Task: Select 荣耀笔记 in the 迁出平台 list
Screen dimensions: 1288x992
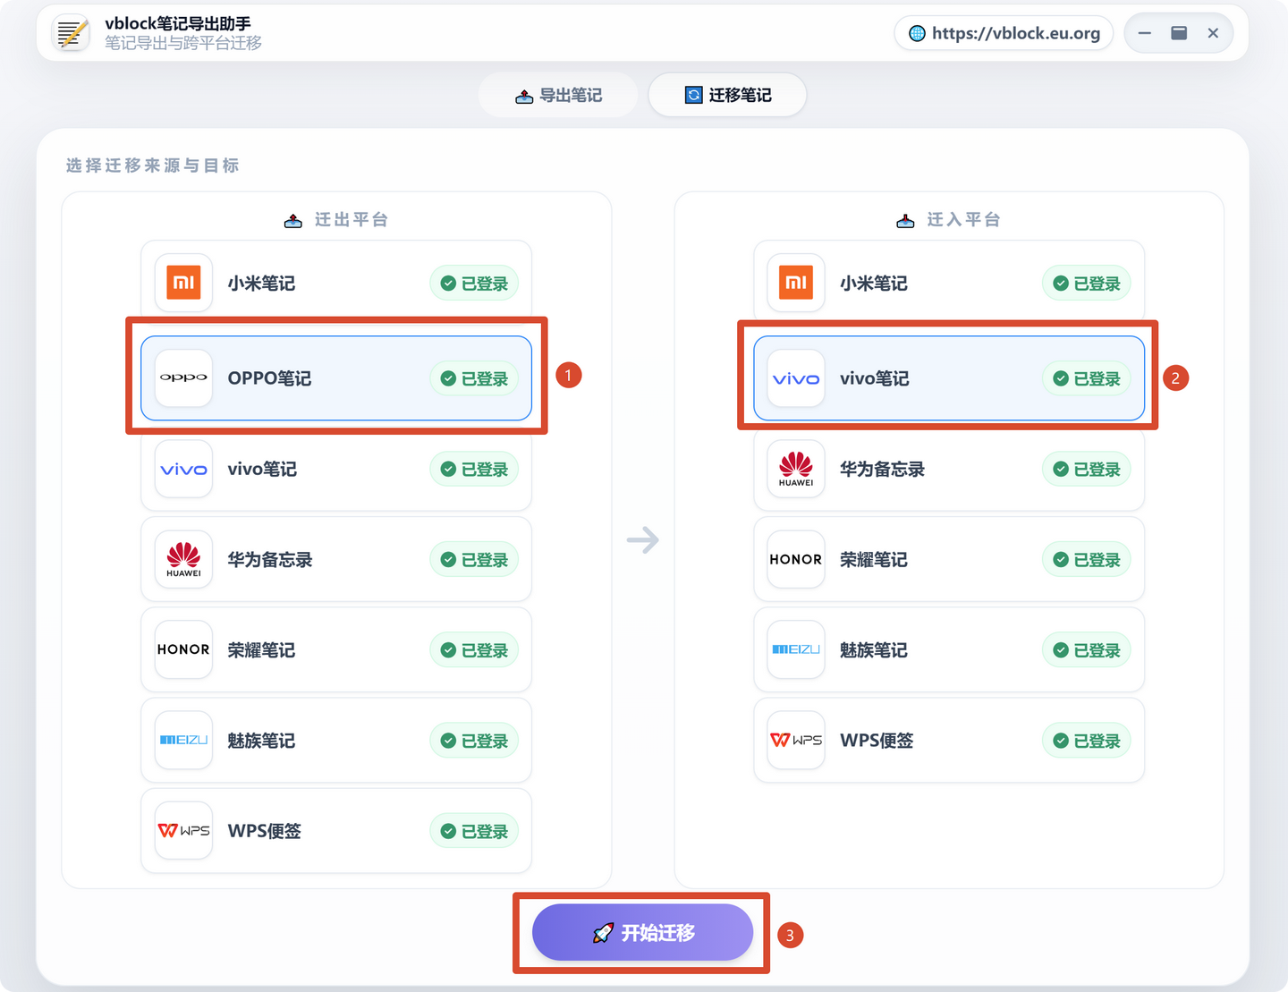Action: (336, 649)
